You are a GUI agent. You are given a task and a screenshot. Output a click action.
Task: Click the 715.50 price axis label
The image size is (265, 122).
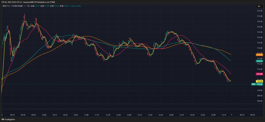259,32
